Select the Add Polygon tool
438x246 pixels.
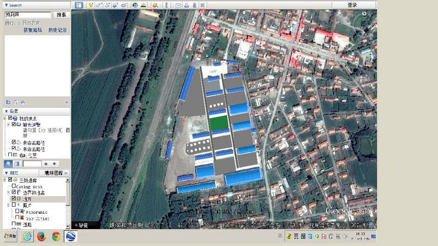coord(99,5)
